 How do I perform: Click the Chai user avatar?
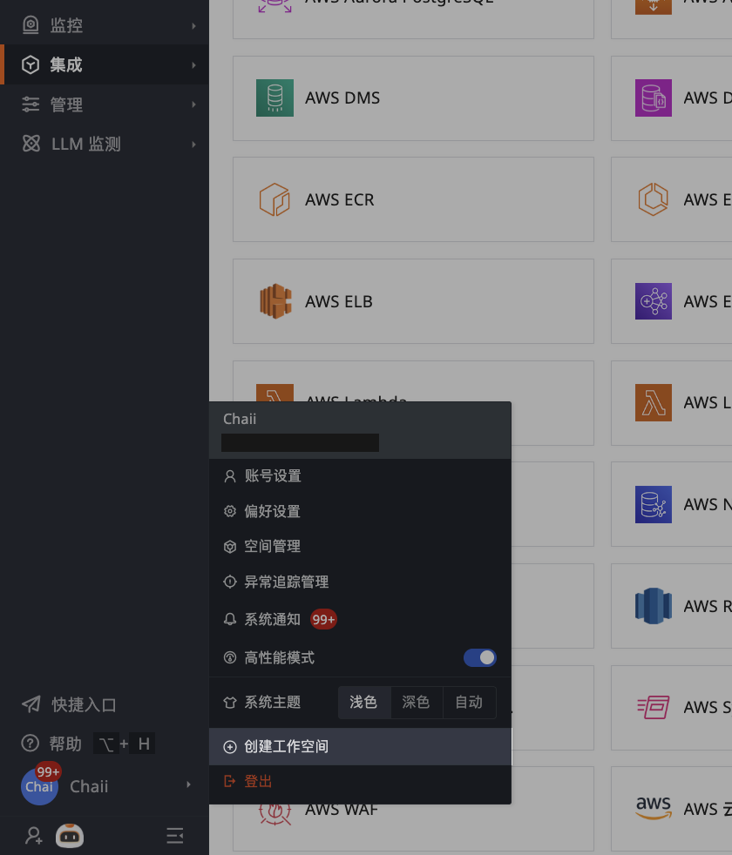[39, 786]
